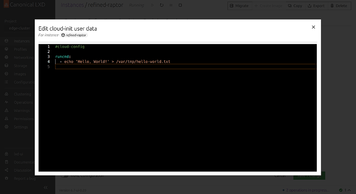Click the refined-raptor instance chip in dialog
Screen dimensions: 356x194
click(x=74, y=35)
